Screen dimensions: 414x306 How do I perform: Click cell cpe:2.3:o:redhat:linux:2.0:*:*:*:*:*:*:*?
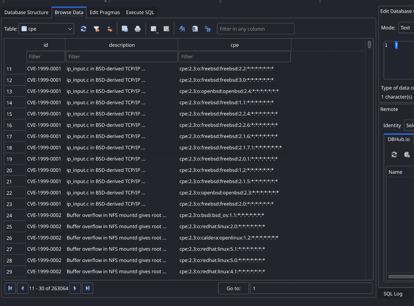tap(235, 226)
